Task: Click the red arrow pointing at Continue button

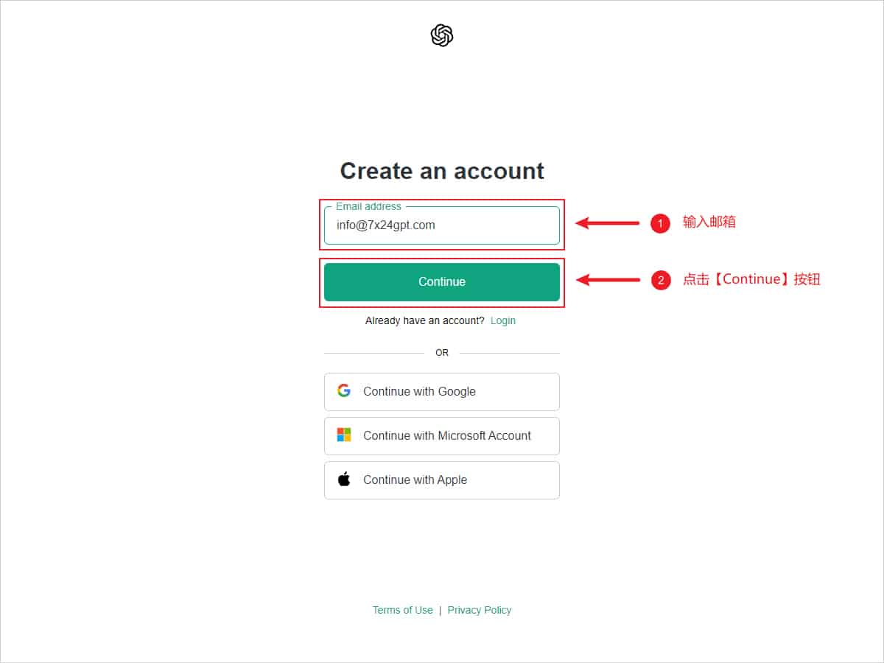Action: pos(608,280)
